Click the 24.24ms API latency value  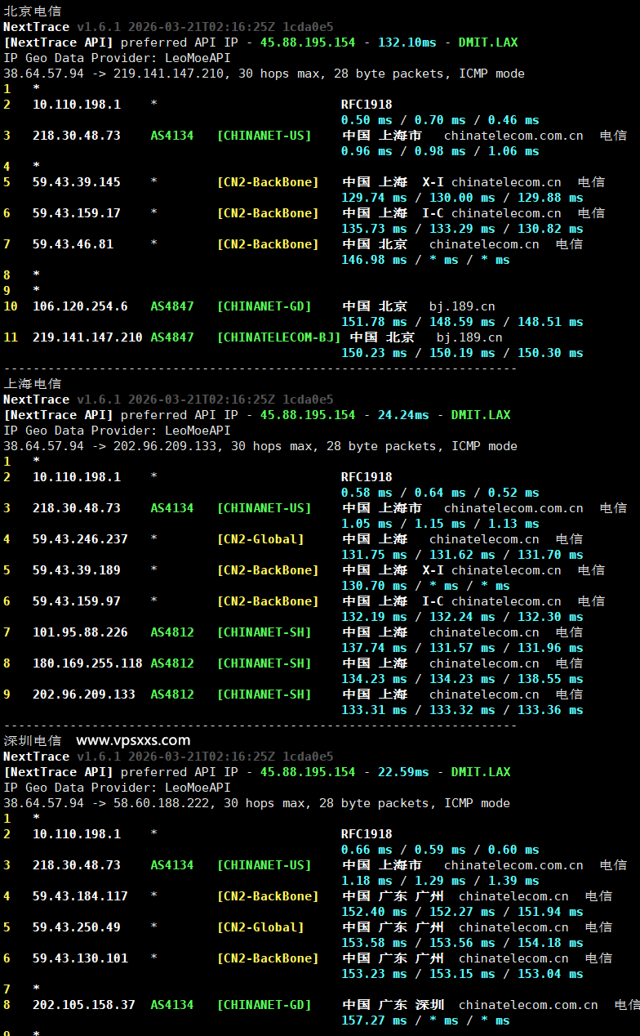(402, 415)
